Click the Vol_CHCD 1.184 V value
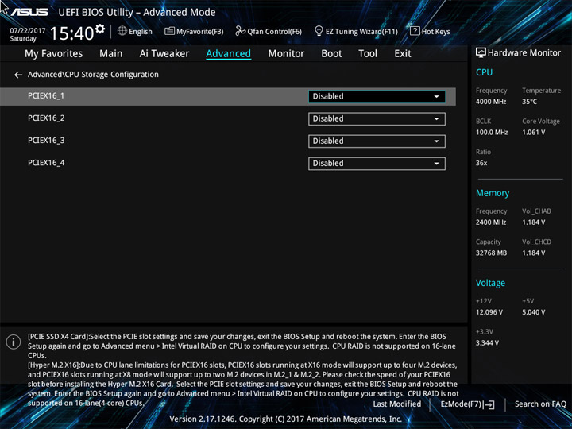 (x=533, y=253)
